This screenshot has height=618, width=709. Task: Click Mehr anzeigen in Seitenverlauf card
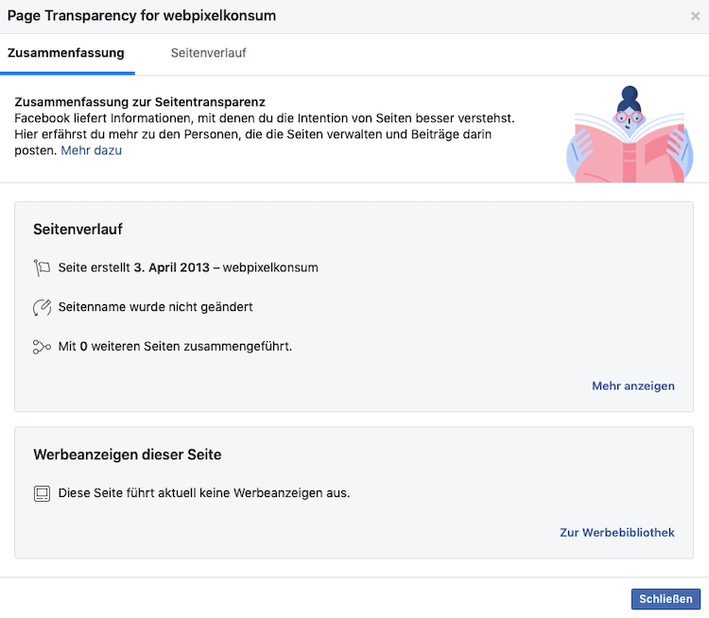click(x=633, y=386)
